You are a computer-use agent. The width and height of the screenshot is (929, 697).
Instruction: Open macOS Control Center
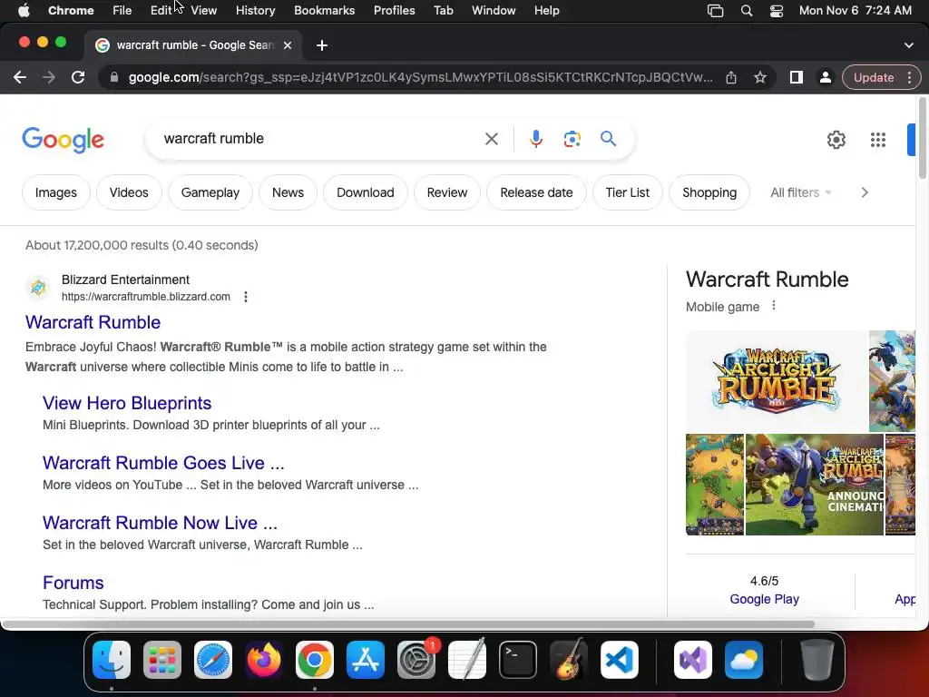tap(777, 11)
